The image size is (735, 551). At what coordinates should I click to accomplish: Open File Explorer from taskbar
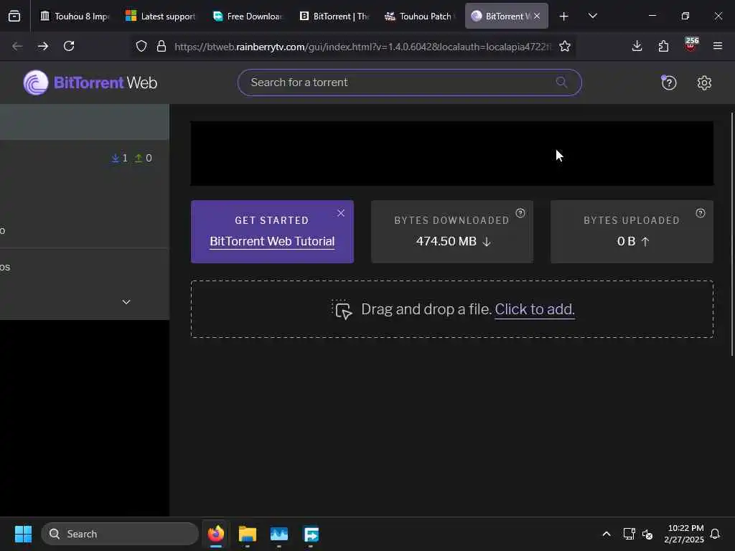click(247, 534)
